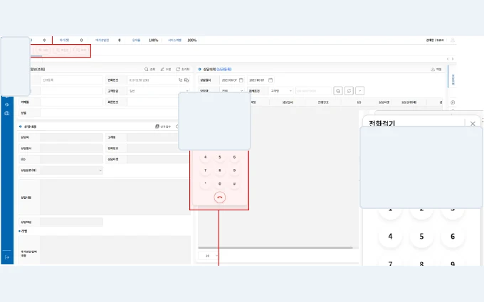Click the circled icon below the vertical side tab
This screenshot has width=484, height=302.
point(453,102)
